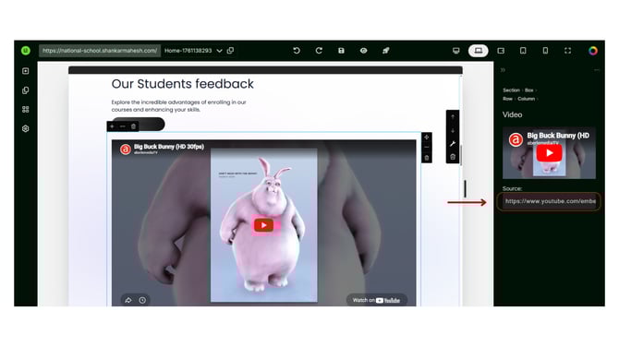Select the Explore the incredible advantages paragraph
The width and height of the screenshot is (619, 347).
[178, 106]
